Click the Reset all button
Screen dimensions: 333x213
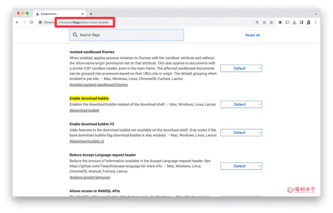[252, 35]
